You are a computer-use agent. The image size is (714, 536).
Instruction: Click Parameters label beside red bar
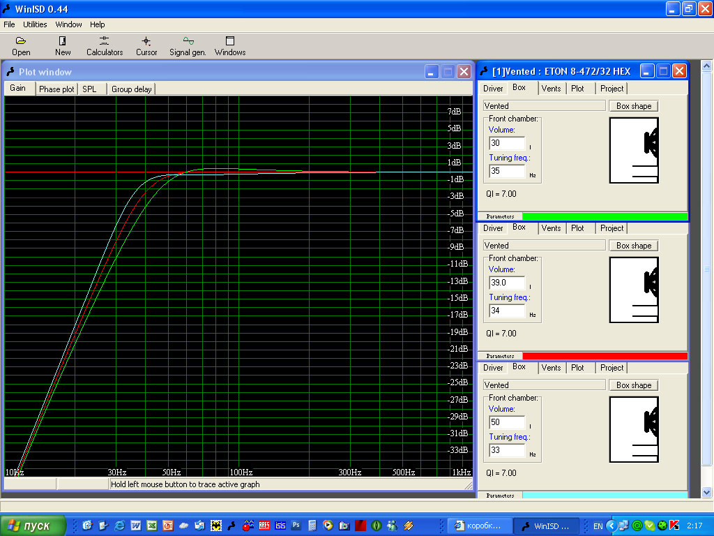tap(500, 356)
